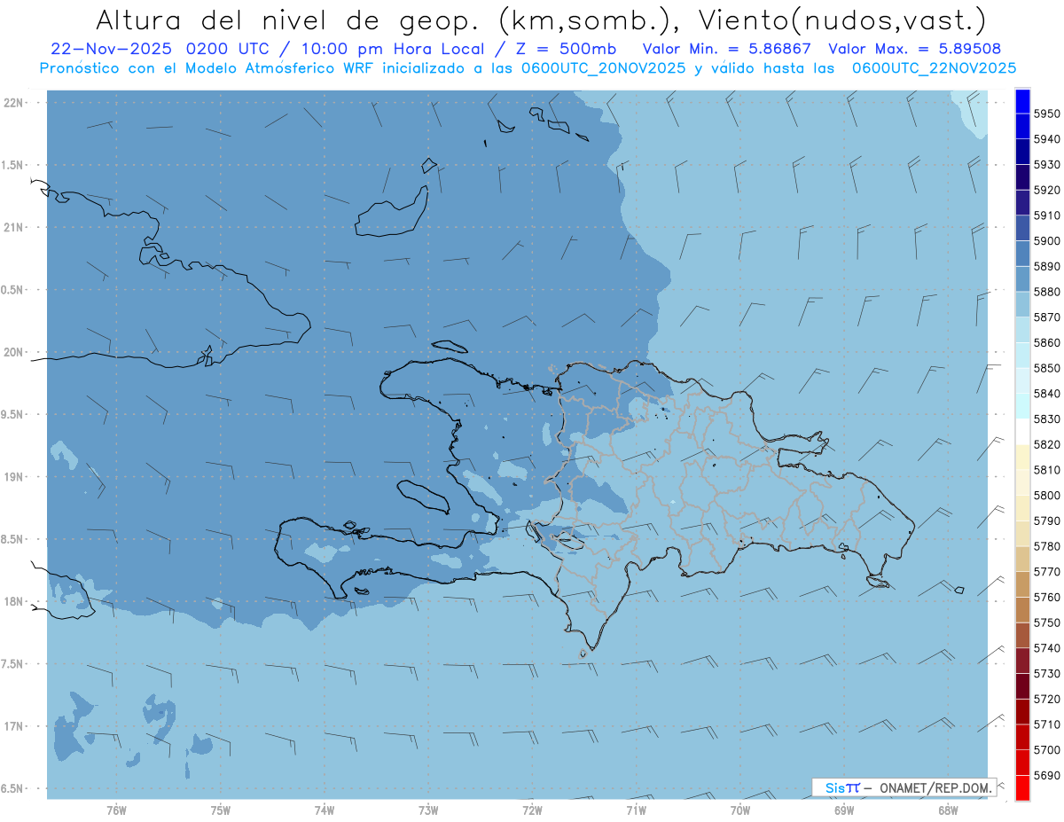This screenshot has height=822, width=1064.
Task: Click the '22N' latitude label
Action: click(13, 102)
